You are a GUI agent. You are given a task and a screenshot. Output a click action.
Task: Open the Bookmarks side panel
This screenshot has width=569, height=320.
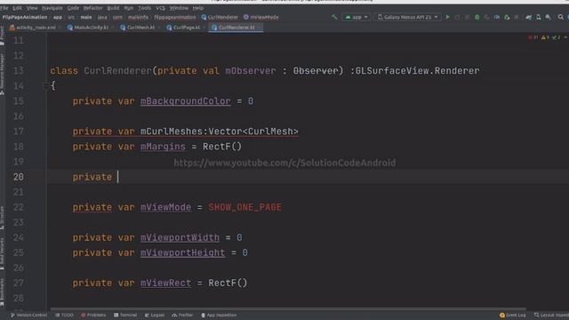coord(2,292)
